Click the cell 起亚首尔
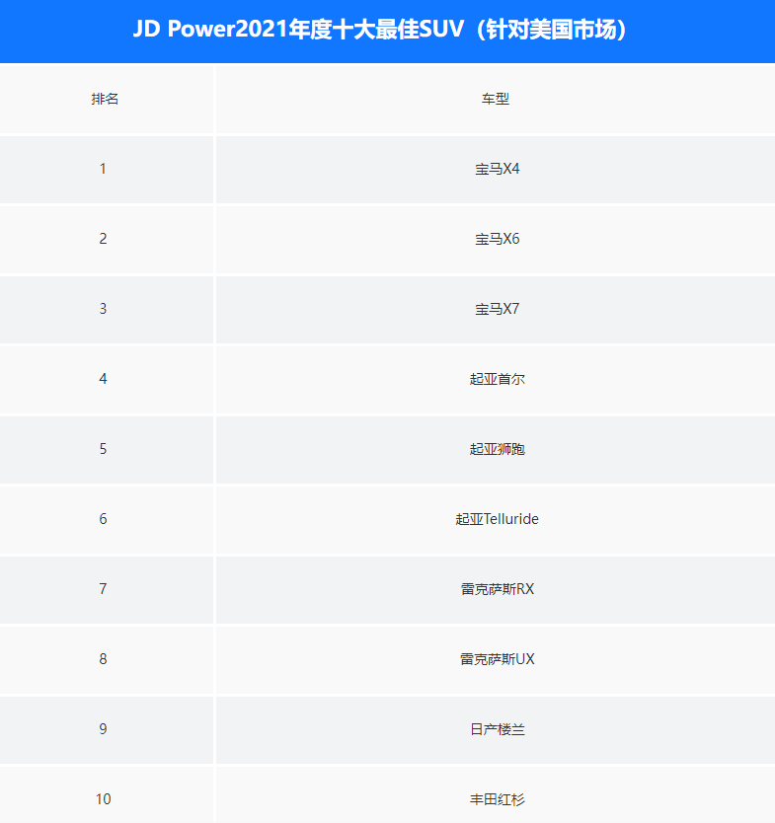775x823 pixels. [497, 379]
